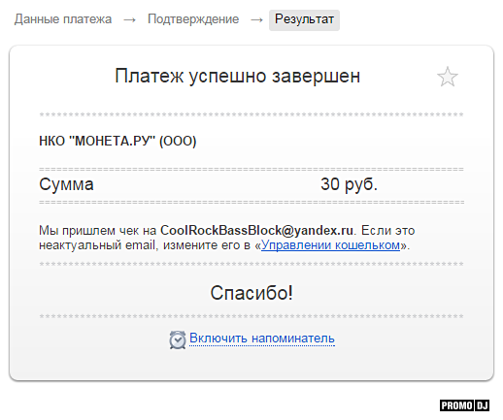Viewport: 503px width, 420px height.
Task: Click the email CoolRockBassBlock@yandex.ru
Action: tap(256, 230)
